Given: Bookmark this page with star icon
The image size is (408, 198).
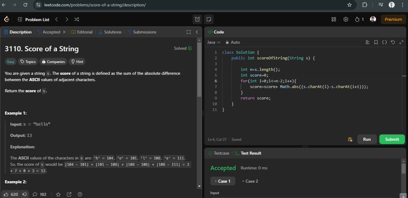Looking at the screenshot, I should [x=349, y=5].
